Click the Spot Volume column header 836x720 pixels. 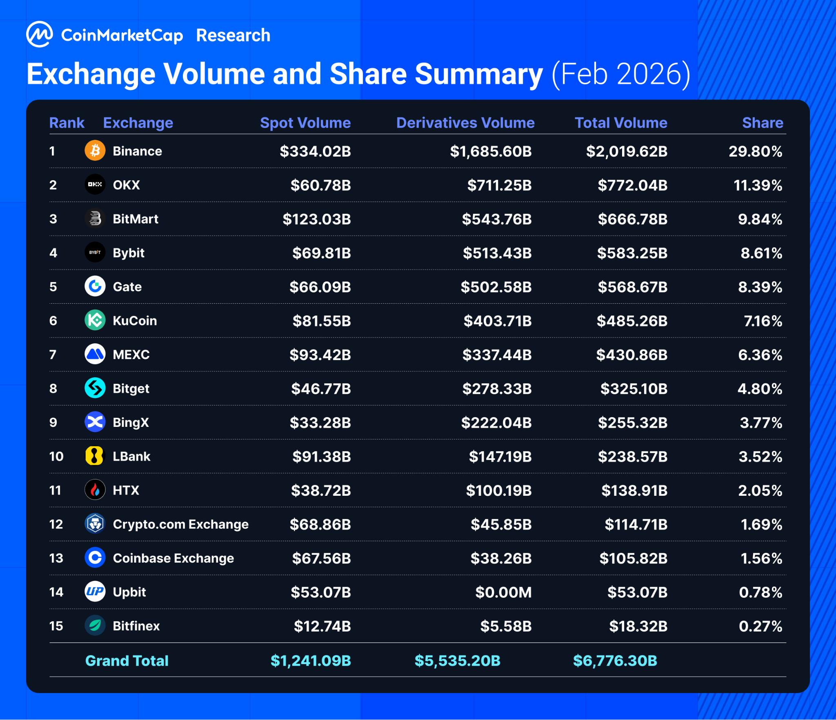click(x=305, y=123)
